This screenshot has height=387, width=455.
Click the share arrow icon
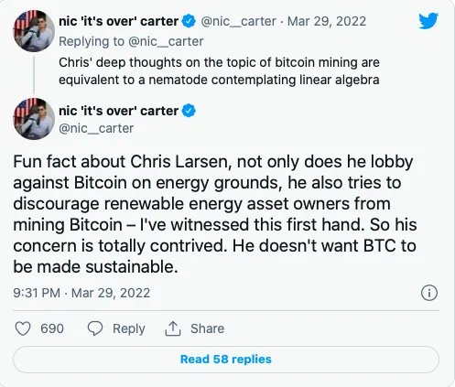tap(173, 328)
